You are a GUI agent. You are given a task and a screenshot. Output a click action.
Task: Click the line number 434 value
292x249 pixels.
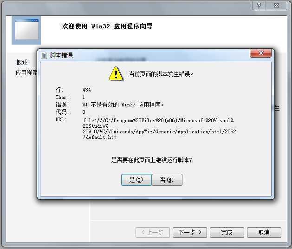pos(87,90)
